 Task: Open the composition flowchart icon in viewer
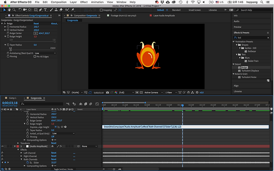click(193, 93)
